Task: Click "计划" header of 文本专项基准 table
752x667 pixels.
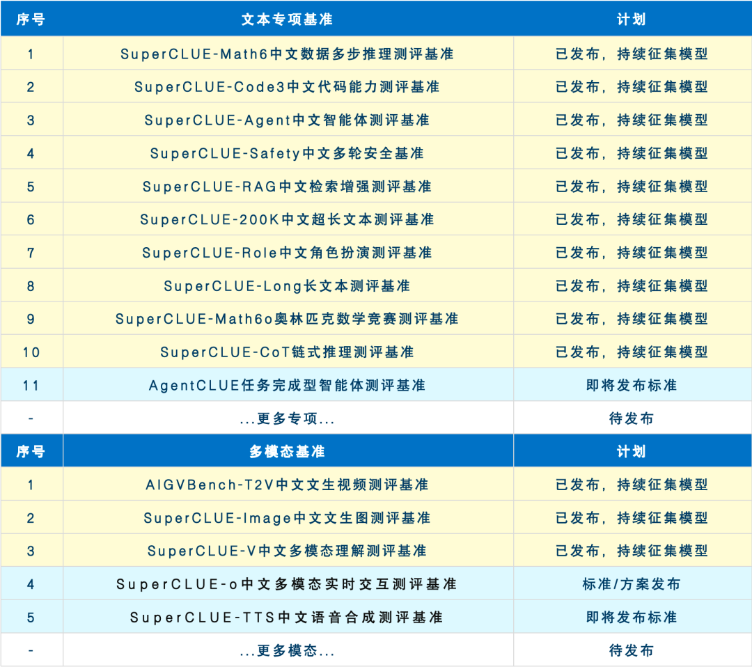Action: pos(632,19)
